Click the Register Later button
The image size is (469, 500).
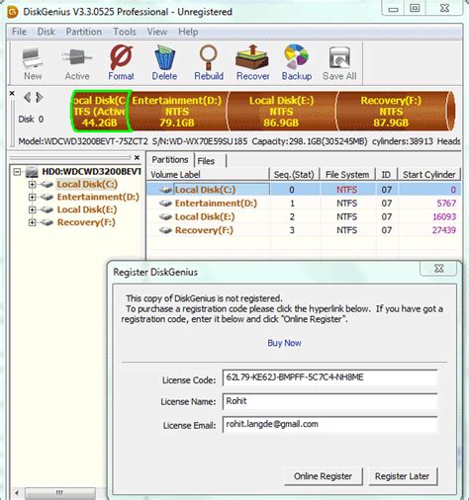pos(402,476)
